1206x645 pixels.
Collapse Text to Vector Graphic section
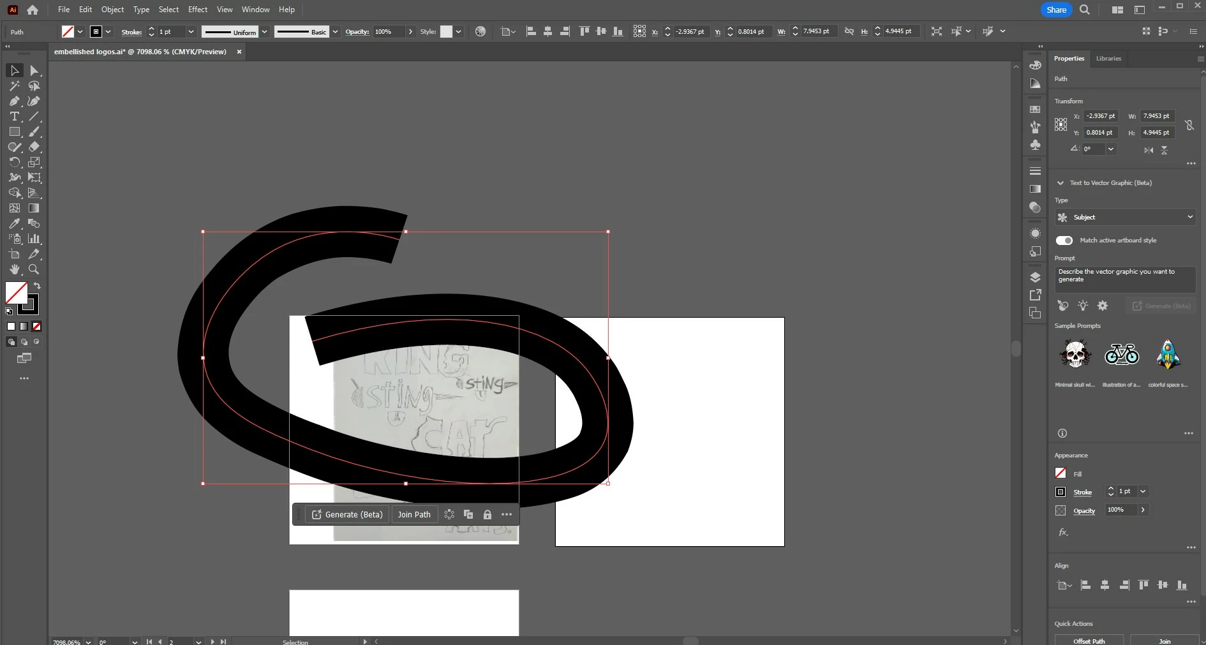tap(1061, 183)
